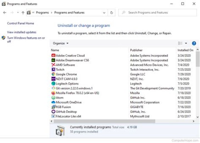Click the blue help question mark icon
200x143 pixels.
(194, 43)
